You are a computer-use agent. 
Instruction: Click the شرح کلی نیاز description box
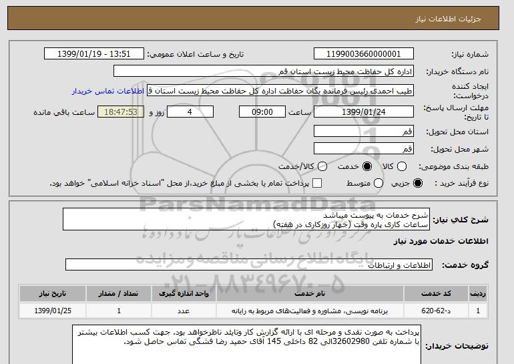coord(246,219)
